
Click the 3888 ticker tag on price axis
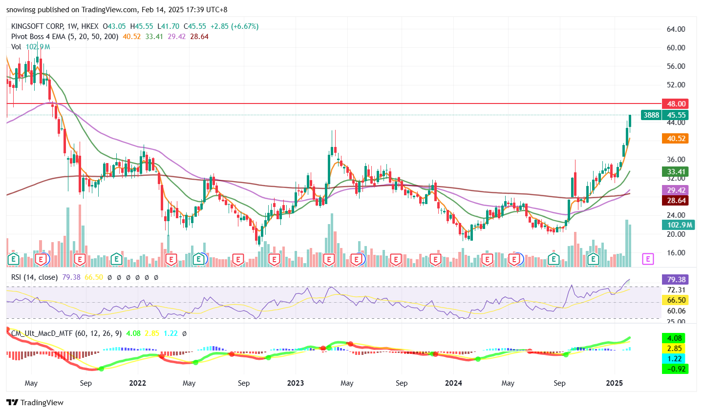click(651, 115)
